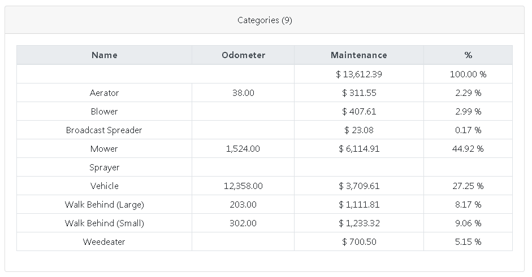Open the Weedeater category
532x277 pixels.
tap(104, 242)
